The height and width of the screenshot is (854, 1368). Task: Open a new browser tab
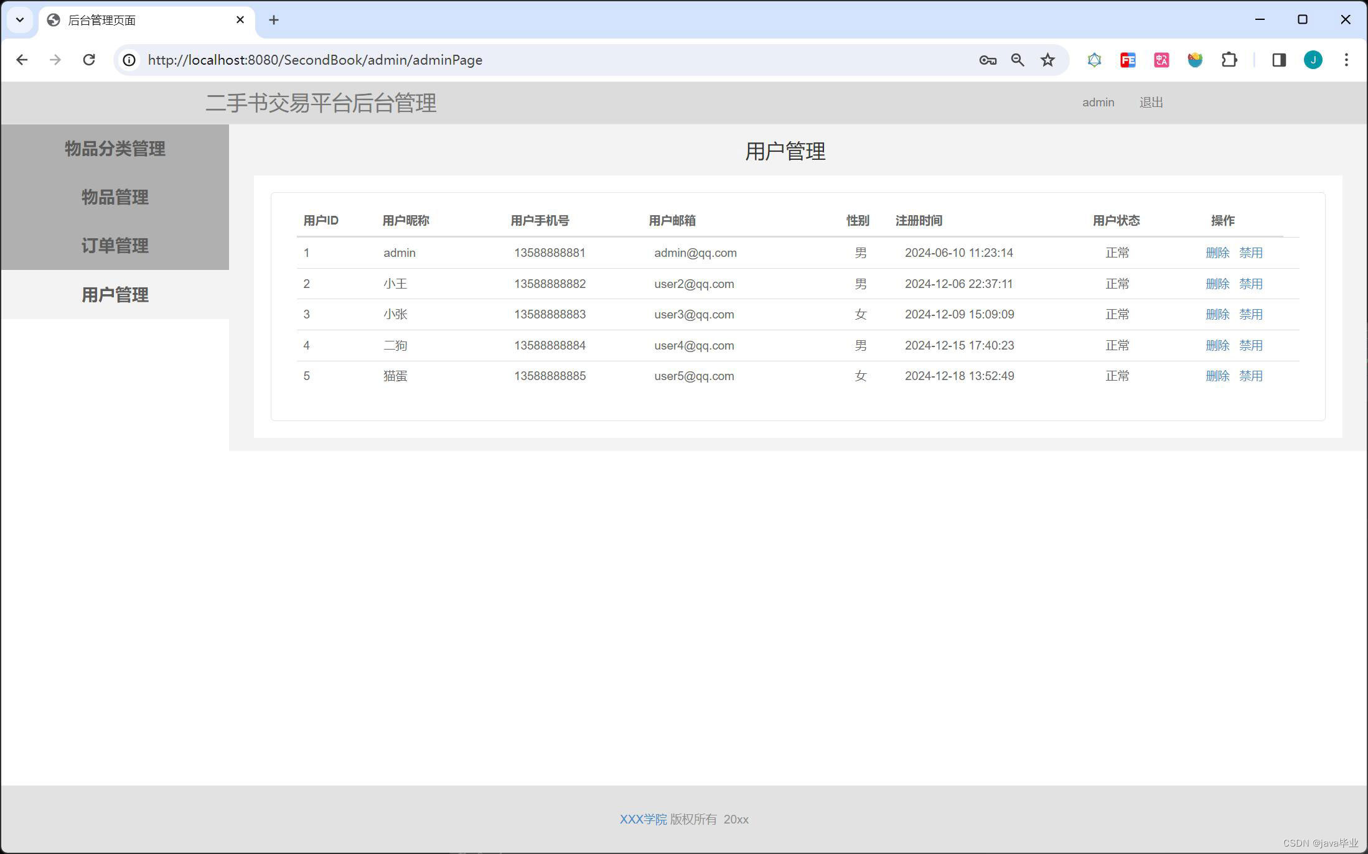pyautogui.click(x=274, y=20)
